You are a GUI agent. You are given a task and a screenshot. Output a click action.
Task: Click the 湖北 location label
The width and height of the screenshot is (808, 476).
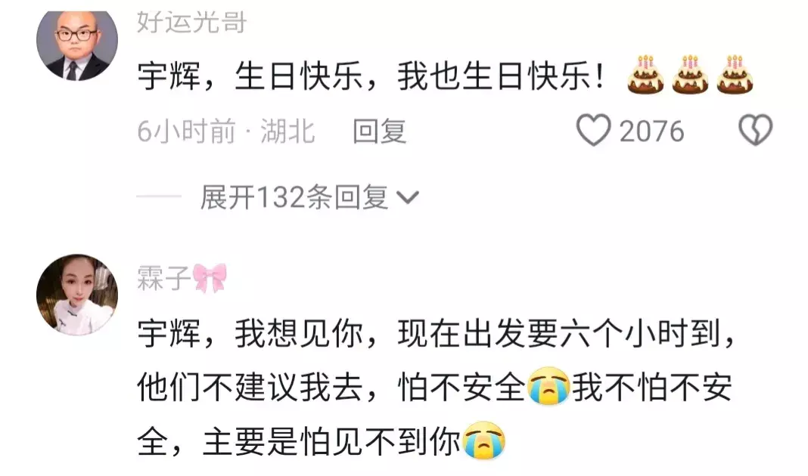click(287, 131)
